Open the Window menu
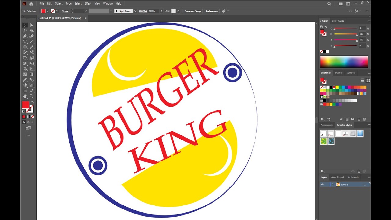This screenshot has height=220, width=391. click(108, 4)
